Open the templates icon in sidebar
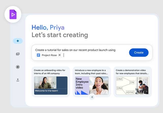 (18, 54)
